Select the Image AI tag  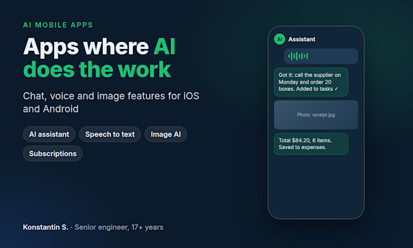click(166, 135)
